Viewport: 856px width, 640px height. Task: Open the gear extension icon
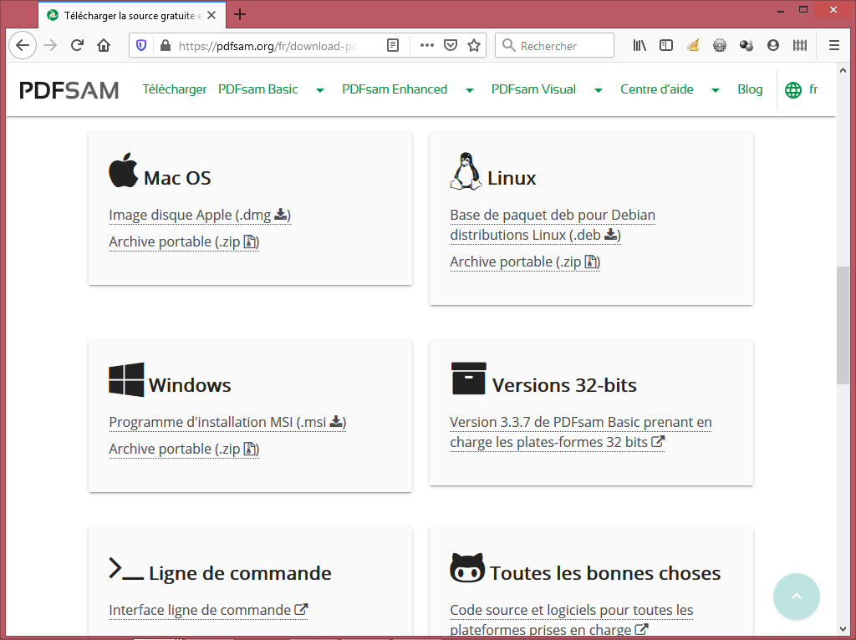(720, 45)
